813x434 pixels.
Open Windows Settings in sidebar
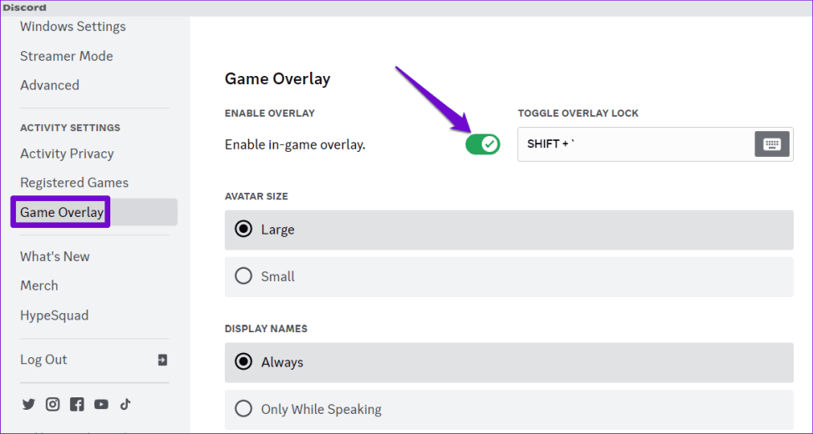(73, 27)
